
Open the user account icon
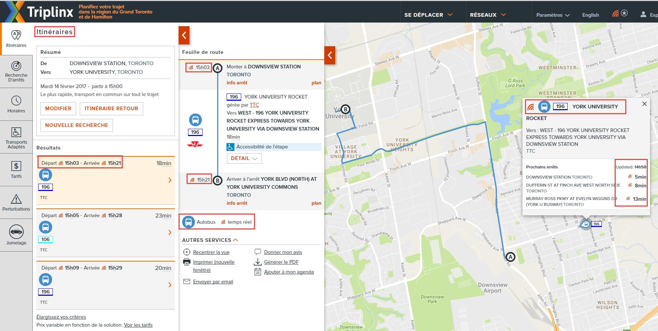pos(643,15)
